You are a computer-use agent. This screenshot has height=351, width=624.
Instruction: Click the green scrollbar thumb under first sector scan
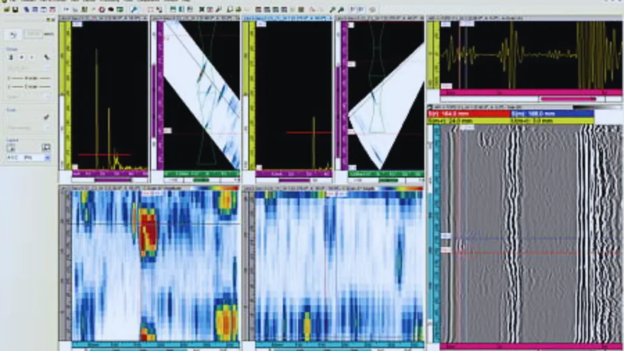tap(201, 180)
